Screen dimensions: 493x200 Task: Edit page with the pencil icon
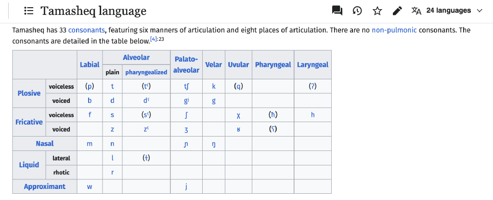pos(397,11)
